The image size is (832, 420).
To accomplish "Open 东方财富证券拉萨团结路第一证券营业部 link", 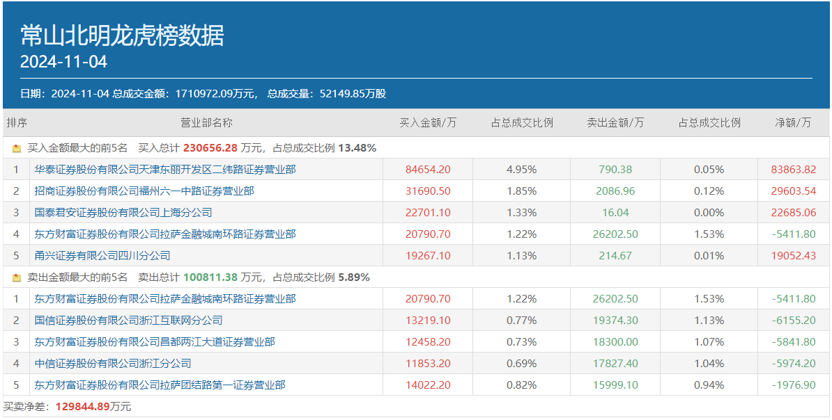I will 160,385.
